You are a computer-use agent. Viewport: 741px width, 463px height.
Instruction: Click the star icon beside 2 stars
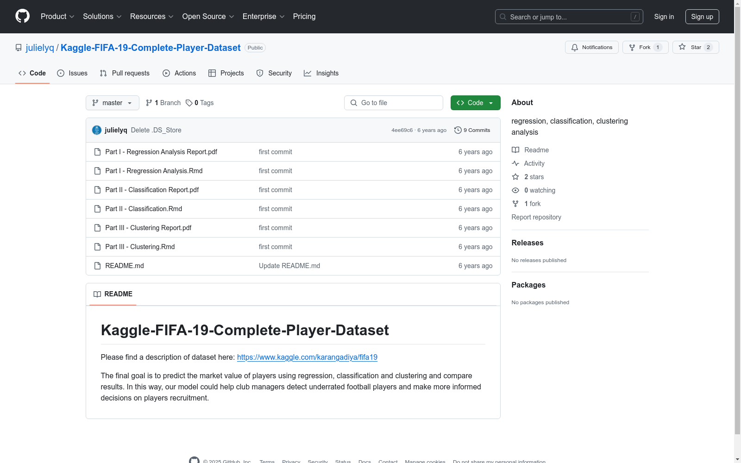click(515, 177)
